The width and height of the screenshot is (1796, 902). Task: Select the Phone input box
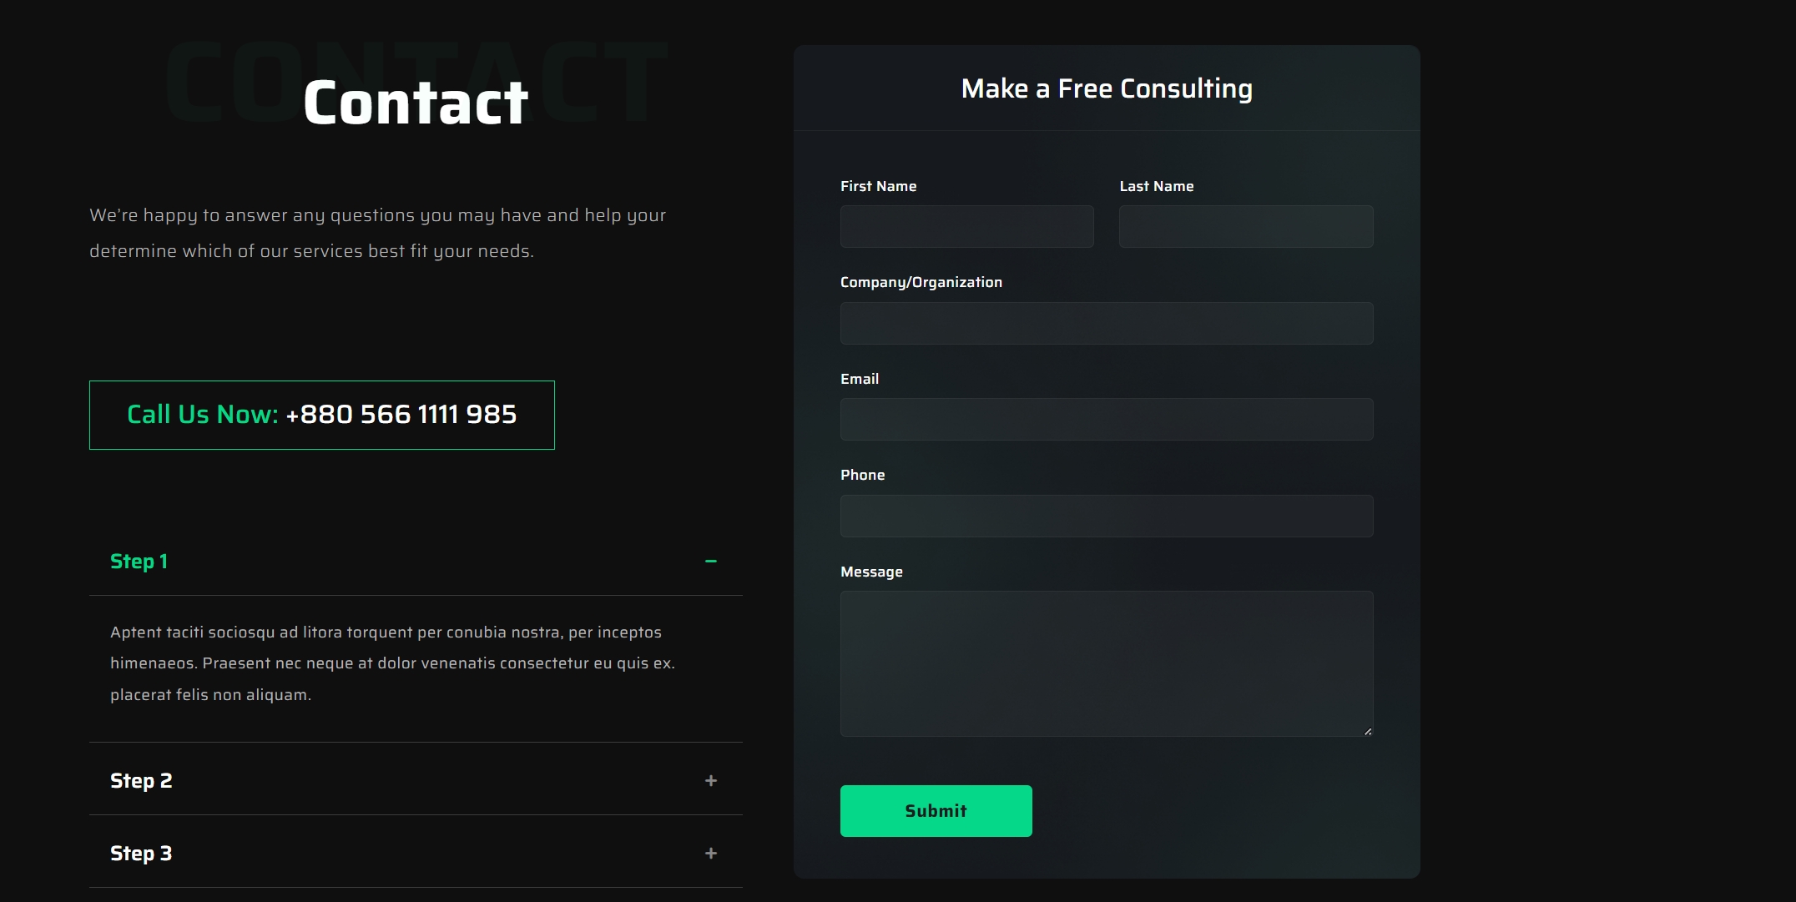(x=1106, y=517)
